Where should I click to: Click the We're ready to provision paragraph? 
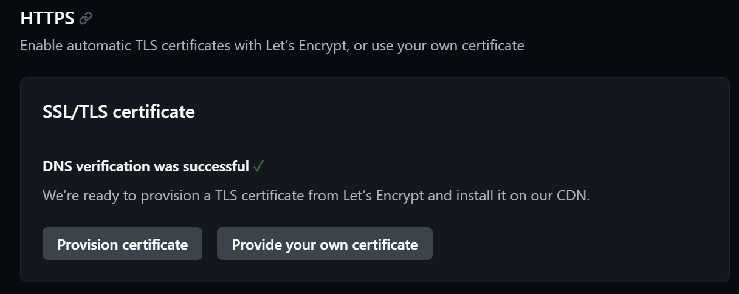(x=316, y=196)
